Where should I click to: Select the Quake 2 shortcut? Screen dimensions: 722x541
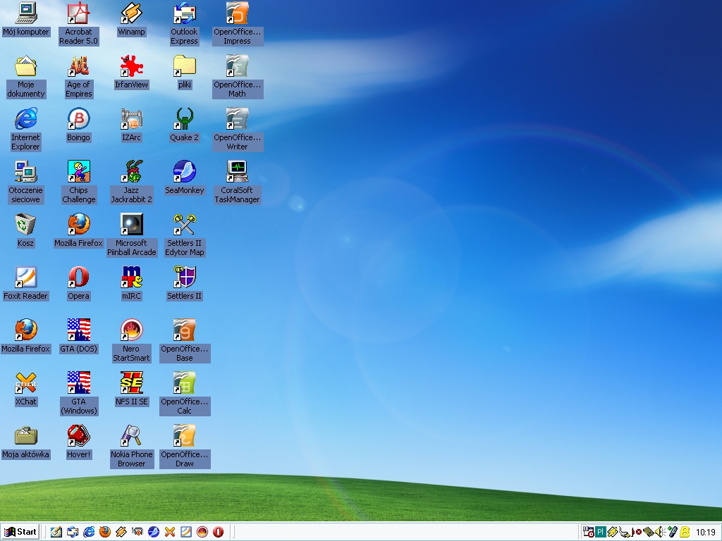tap(184, 125)
